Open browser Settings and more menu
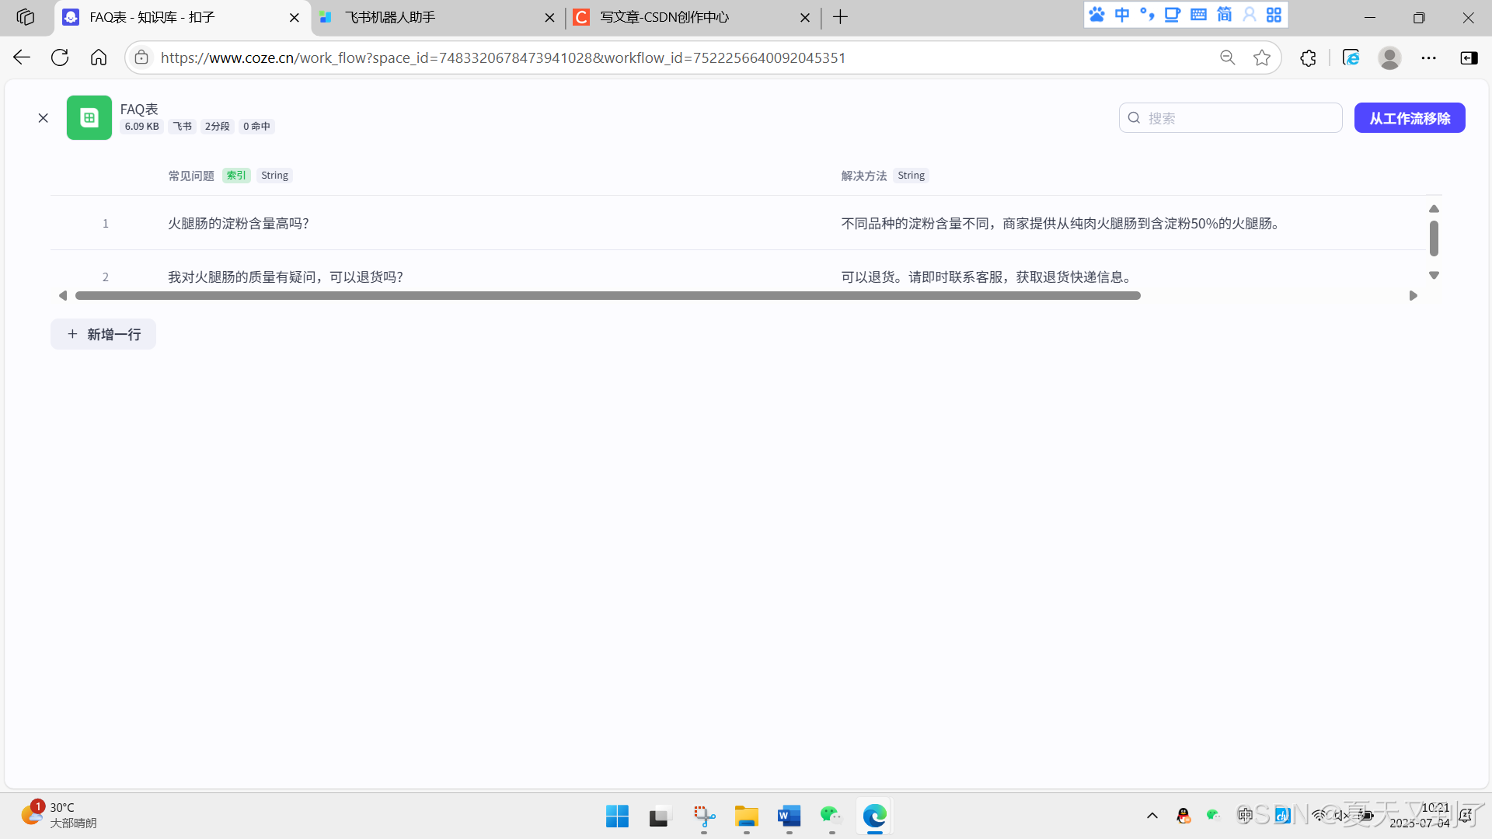The image size is (1492, 839). coord(1428,57)
